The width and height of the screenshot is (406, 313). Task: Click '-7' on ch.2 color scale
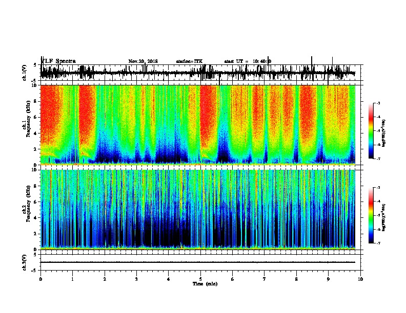[378, 243]
